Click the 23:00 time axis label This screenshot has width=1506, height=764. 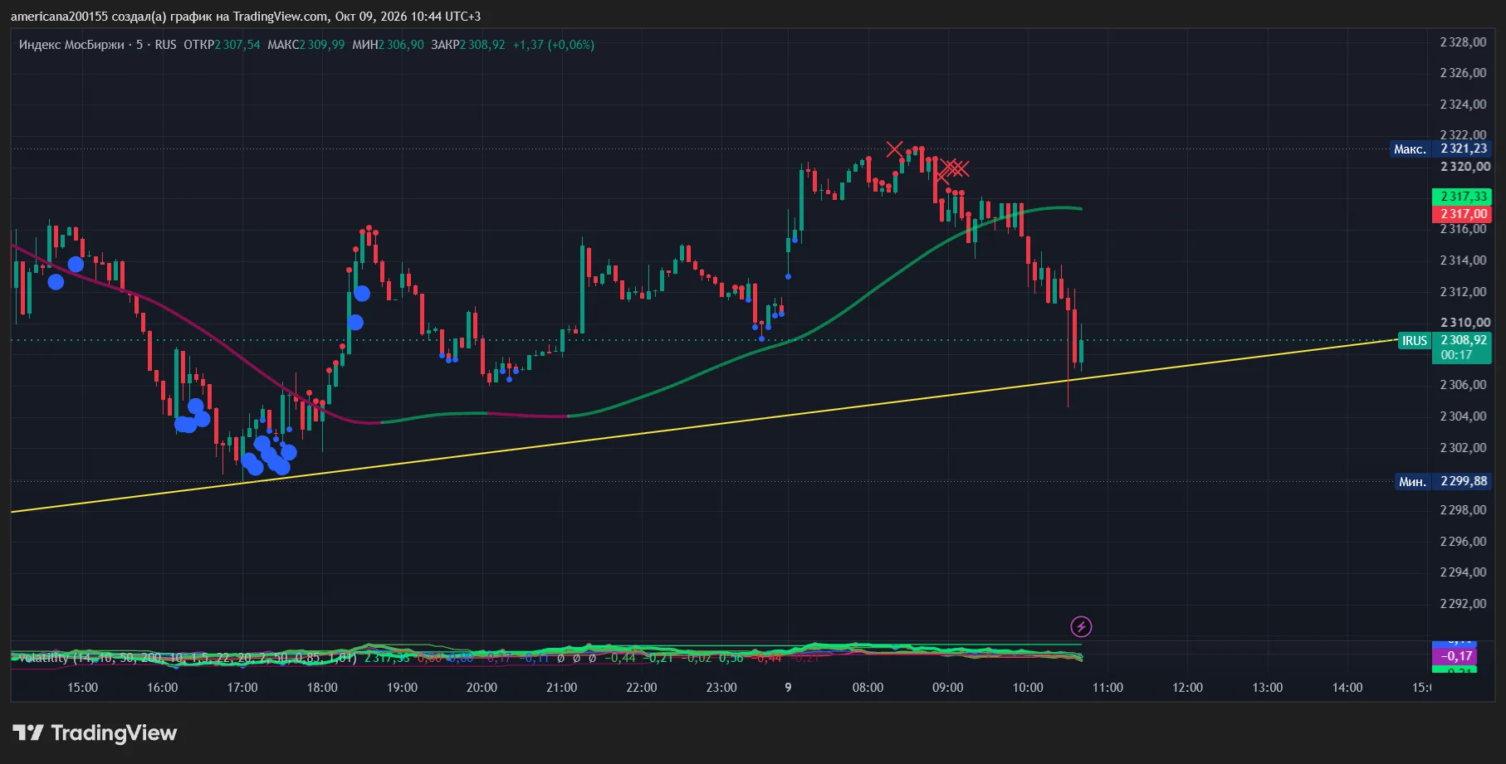[721, 688]
